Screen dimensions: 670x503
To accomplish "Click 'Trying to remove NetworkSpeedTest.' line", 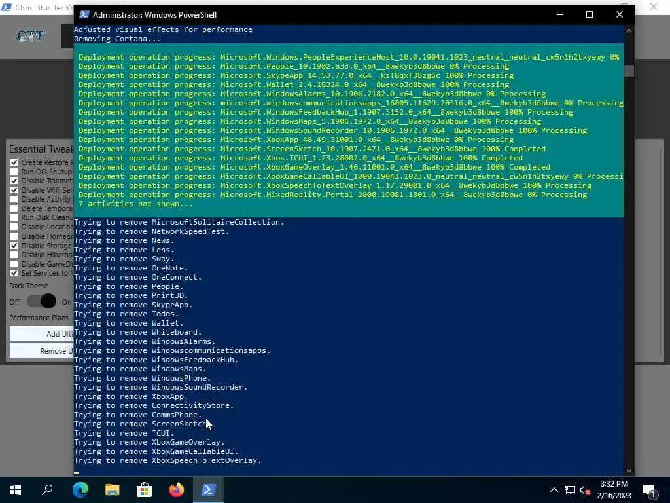I will (x=152, y=231).
